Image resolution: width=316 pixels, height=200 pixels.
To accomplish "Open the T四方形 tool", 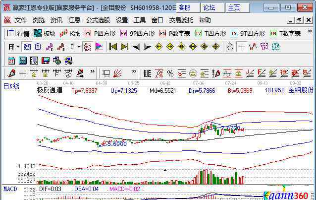I will pyautogui.click(x=211, y=33).
